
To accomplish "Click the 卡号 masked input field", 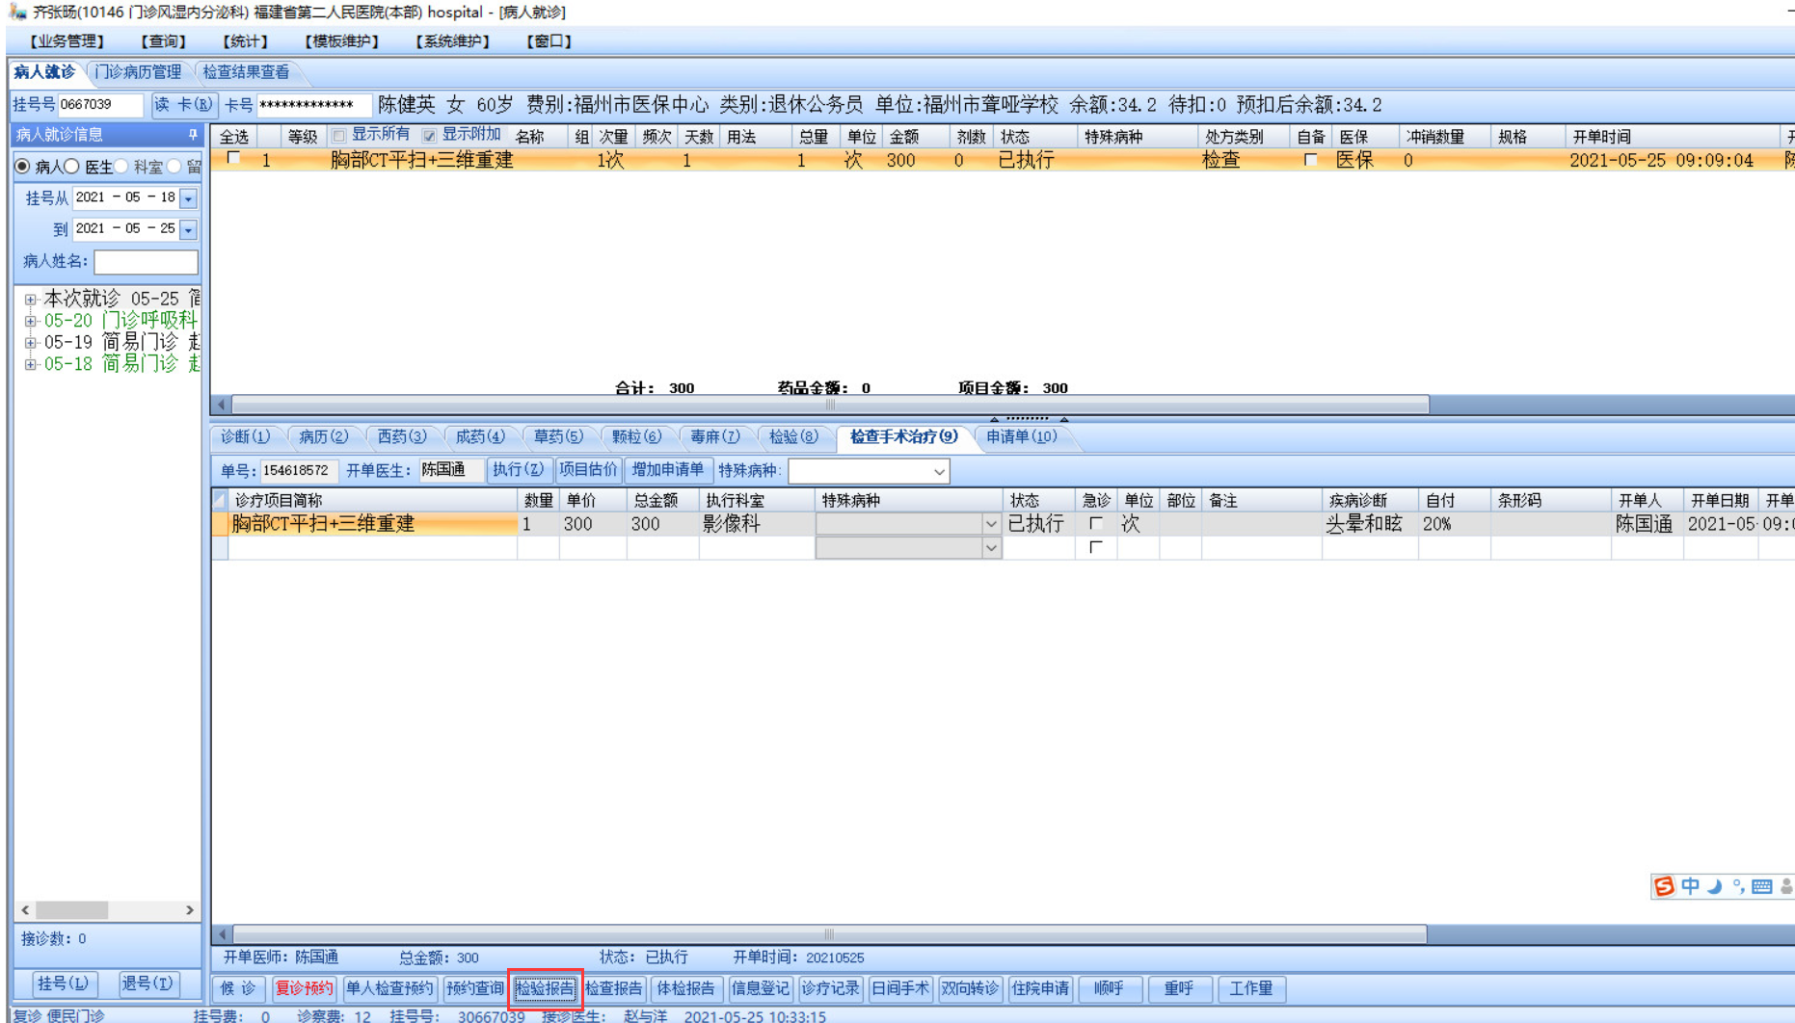I will tap(314, 104).
